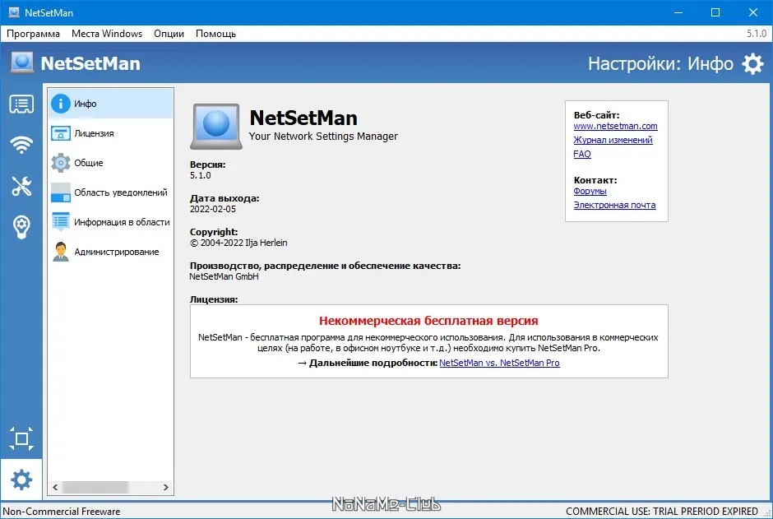Click the large NetSetMan monitor icon in Info panel
The width and height of the screenshot is (773, 519).
click(216, 126)
